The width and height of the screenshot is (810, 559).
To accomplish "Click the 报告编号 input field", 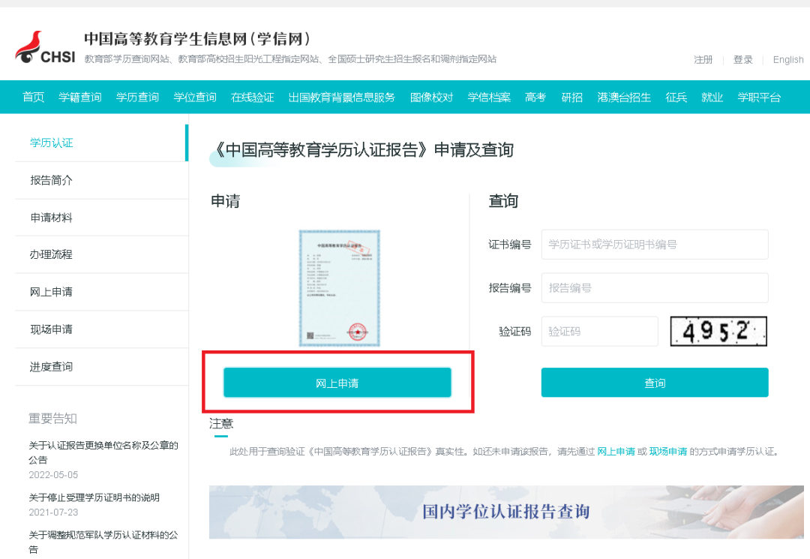I will [655, 288].
